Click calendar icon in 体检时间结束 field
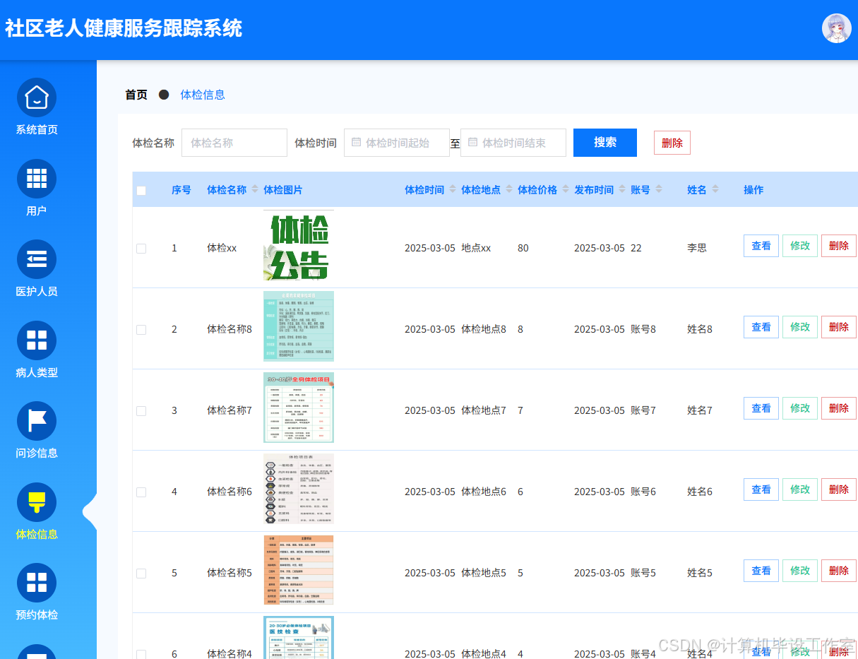Image resolution: width=858 pixels, height=659 pixels. [472, 142]
